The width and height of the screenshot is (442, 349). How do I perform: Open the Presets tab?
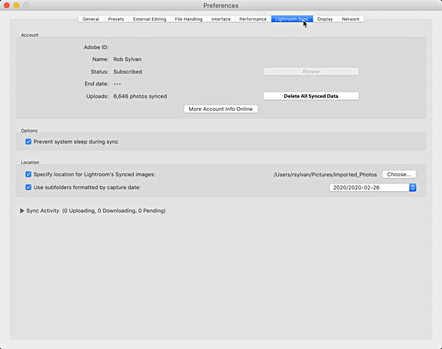point(116,19)
